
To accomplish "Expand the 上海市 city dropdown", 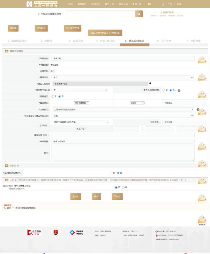I will click(137, 103).
